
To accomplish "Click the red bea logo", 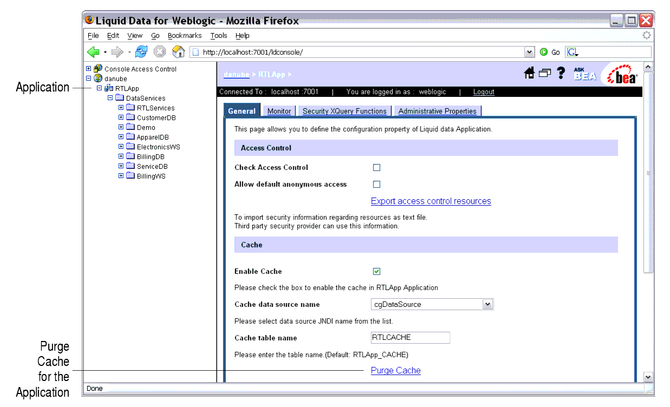I will click(623, 75).
